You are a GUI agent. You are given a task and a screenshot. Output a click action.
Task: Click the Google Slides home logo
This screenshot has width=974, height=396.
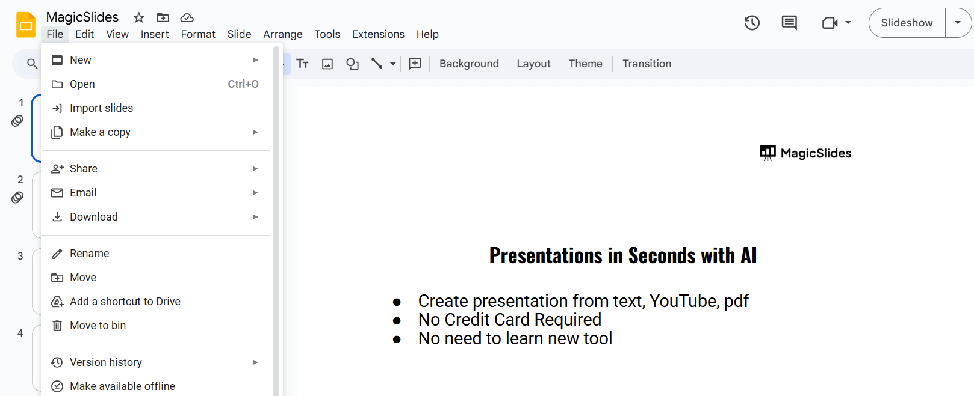coord(26,25)
